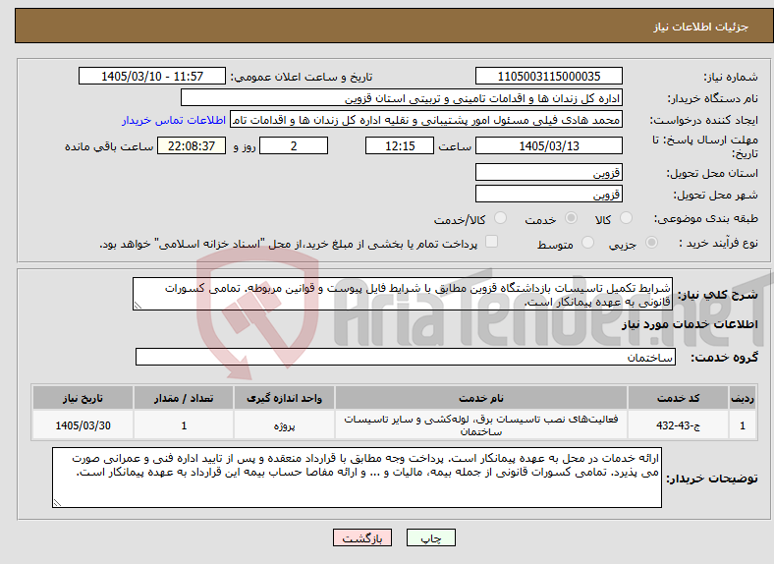
Task: Click the کد خدمت column header
Action: (679, 398)
